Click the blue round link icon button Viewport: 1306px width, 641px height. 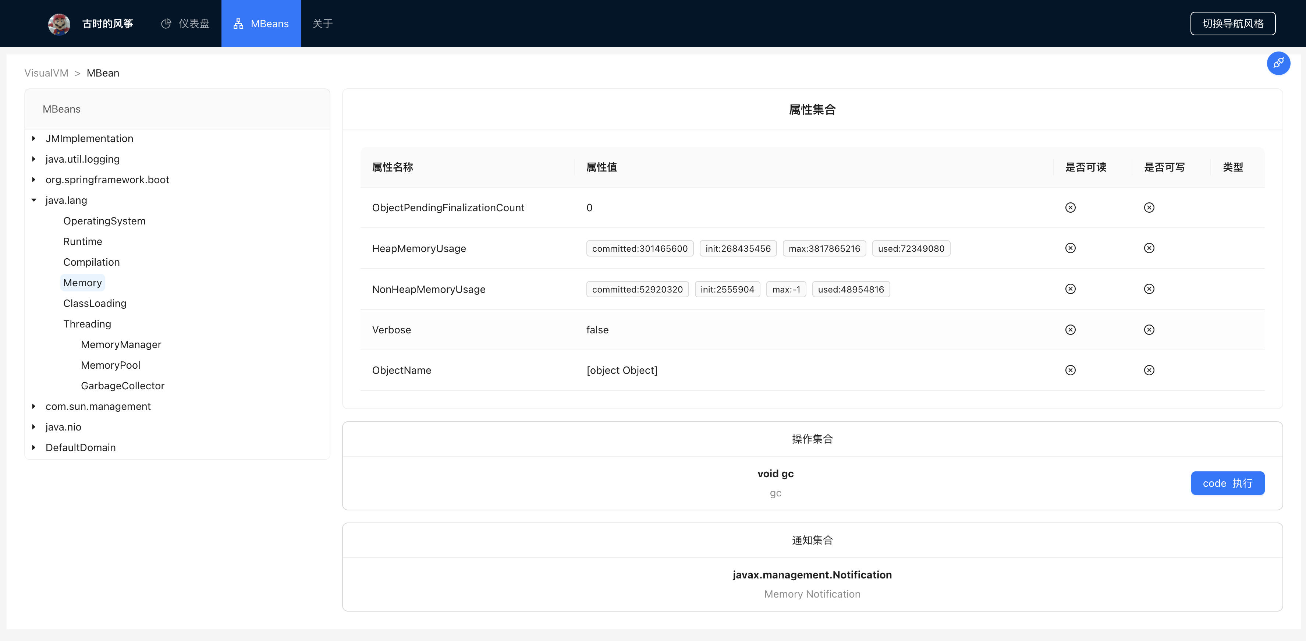tap(1278, 63)
